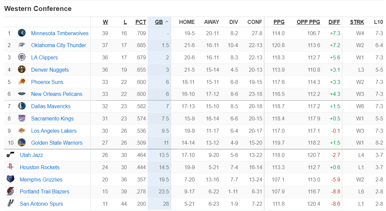Open the Los Angeles Lakers link

click(54, 131)
